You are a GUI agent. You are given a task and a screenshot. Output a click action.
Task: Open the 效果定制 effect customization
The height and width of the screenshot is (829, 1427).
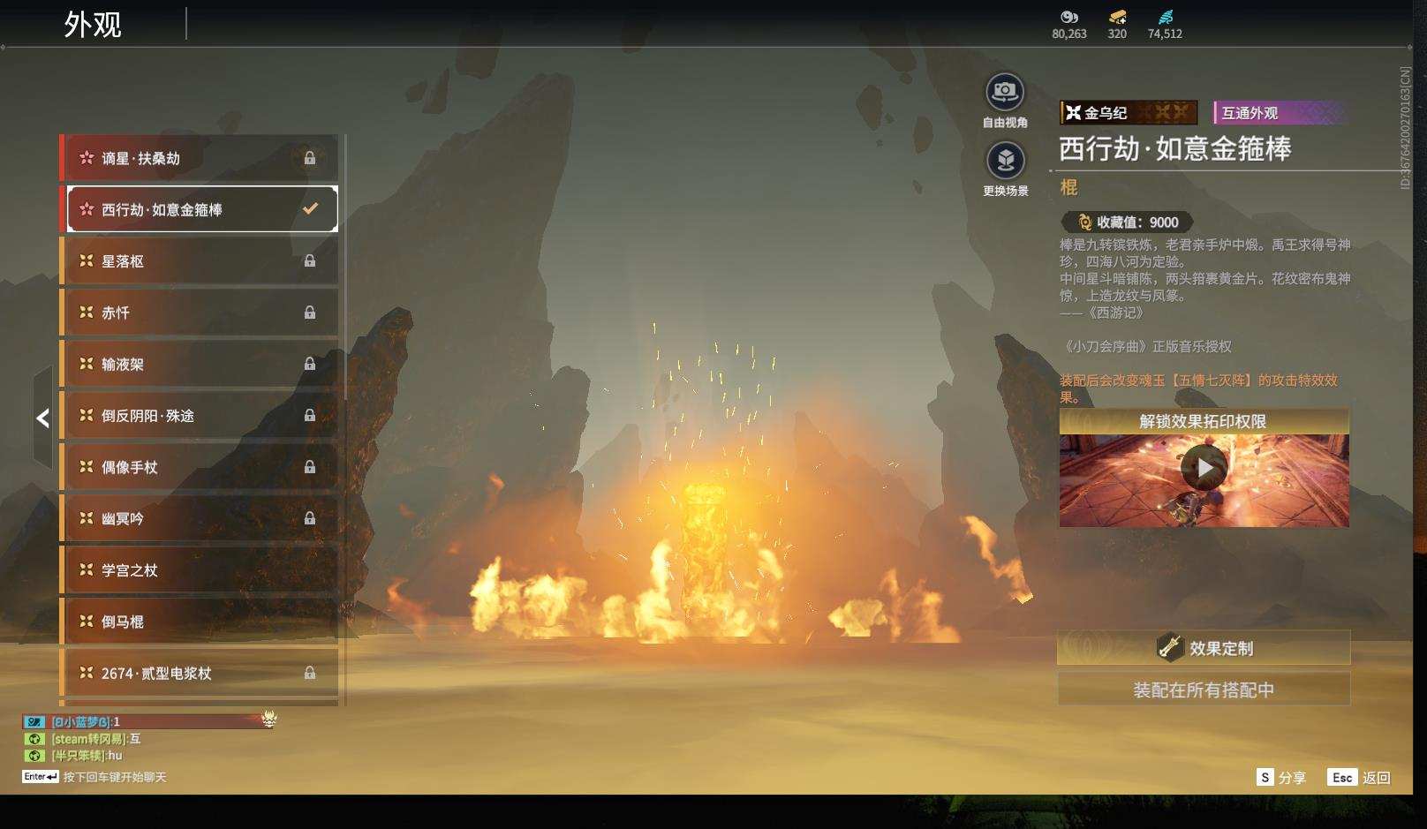[x=1204, y=648]
